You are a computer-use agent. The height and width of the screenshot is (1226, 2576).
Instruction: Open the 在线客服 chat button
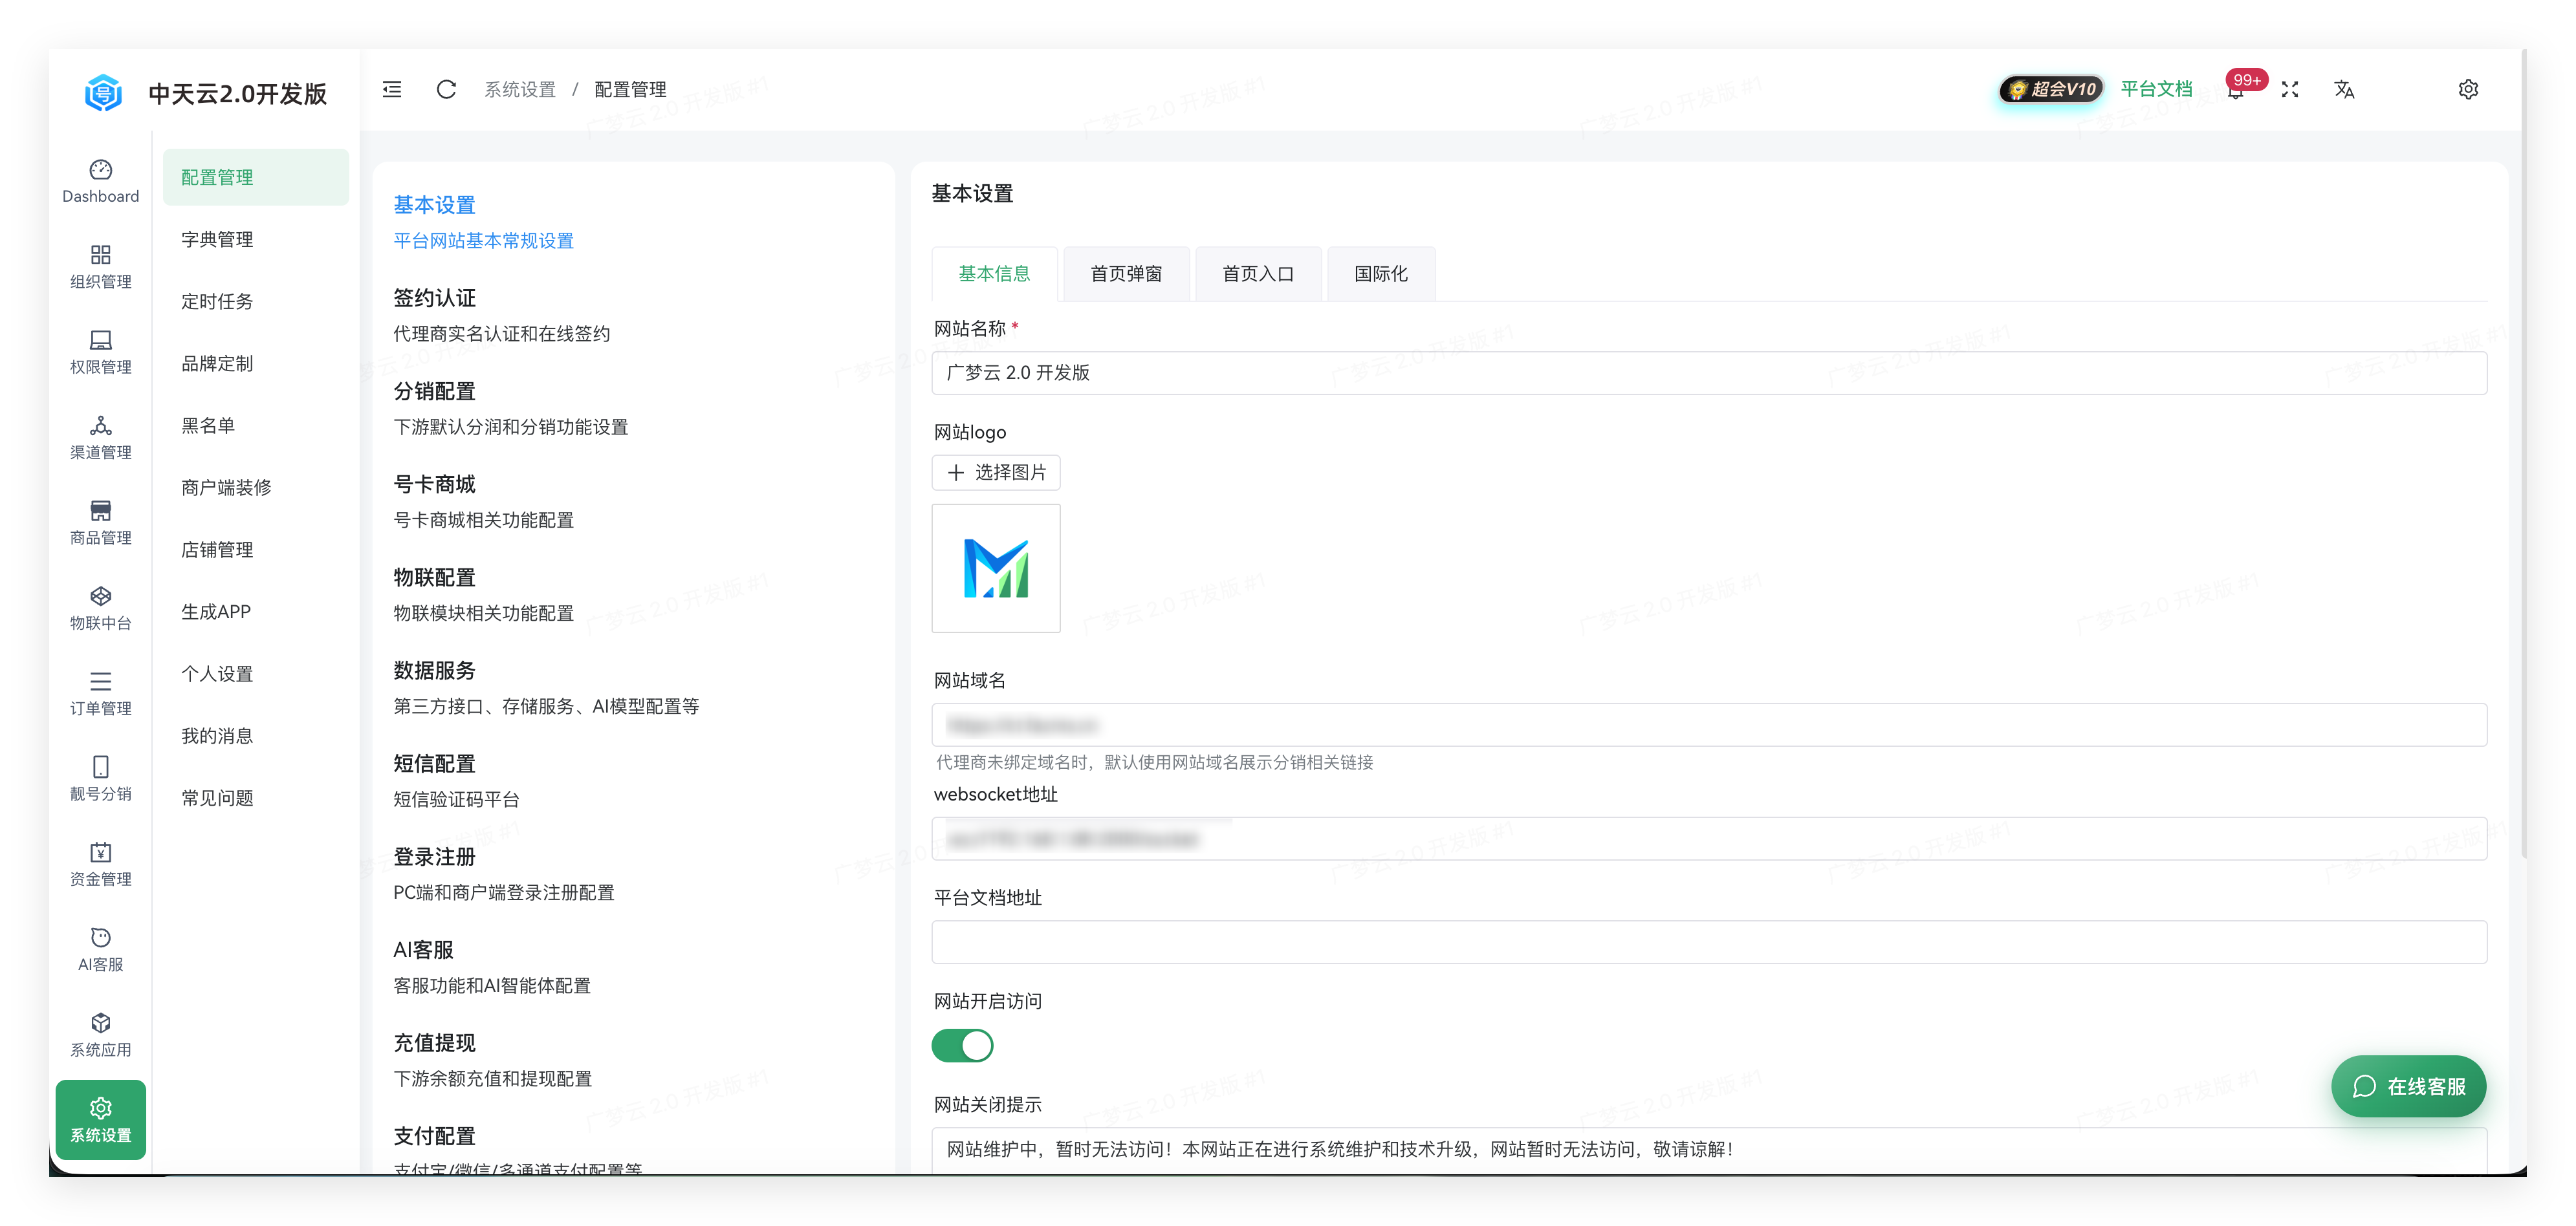[2408, 1086]
